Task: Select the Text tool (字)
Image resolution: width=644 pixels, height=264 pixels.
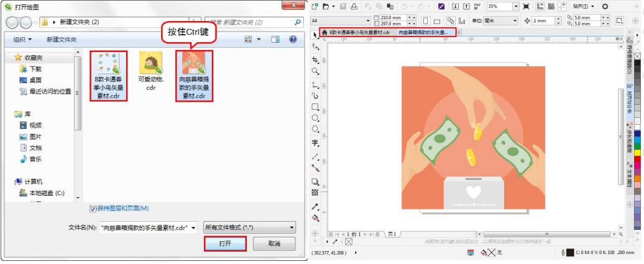Action: 315,143
